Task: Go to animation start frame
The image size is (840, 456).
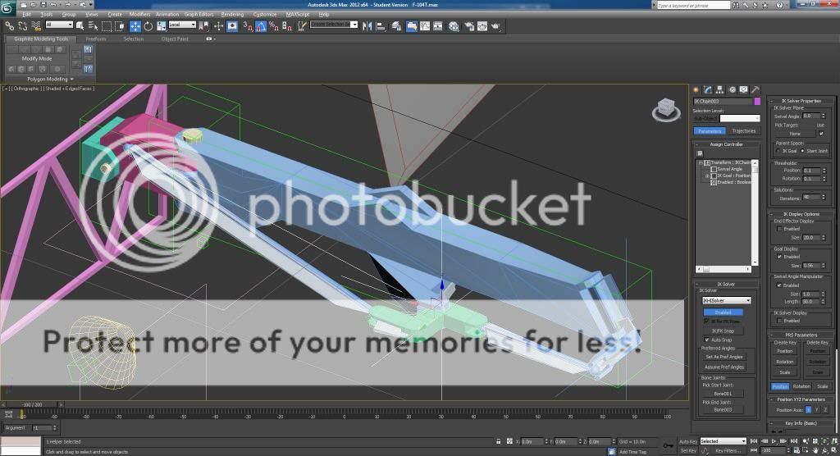Action: (x=754, y=441)
